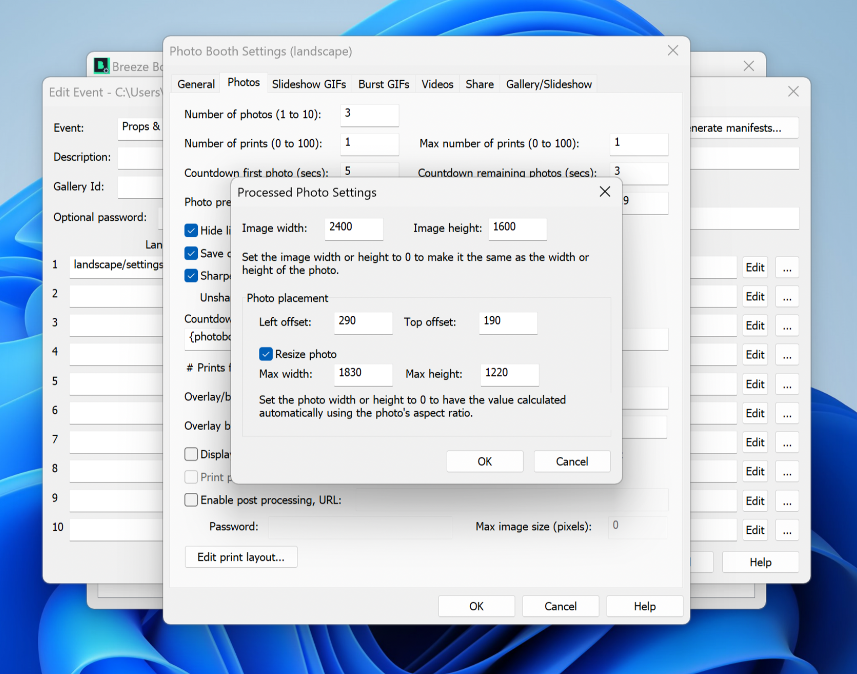Switch to the General tab
This screenshot has width=857, height=674.
(196, 84)
